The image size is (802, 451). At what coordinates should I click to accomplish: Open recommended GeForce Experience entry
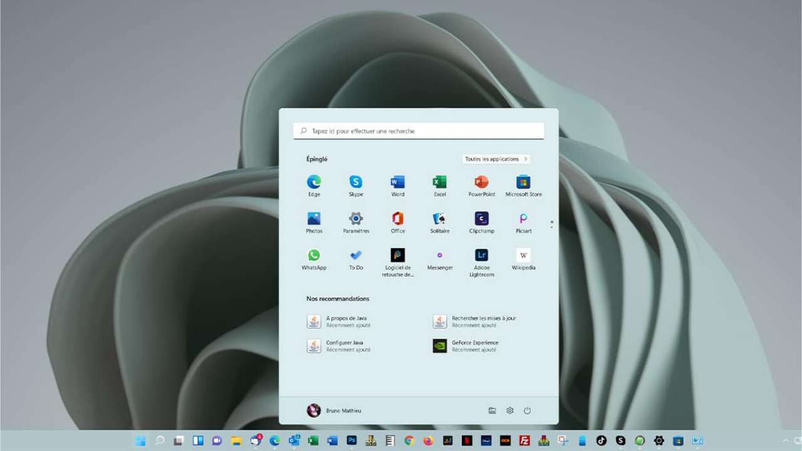tap(466, 346)
